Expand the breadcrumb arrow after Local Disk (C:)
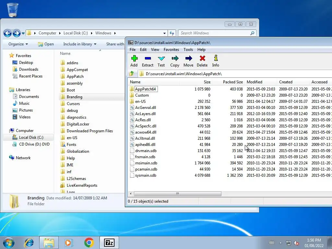332x249 pixels. click(x=91, y=33)
